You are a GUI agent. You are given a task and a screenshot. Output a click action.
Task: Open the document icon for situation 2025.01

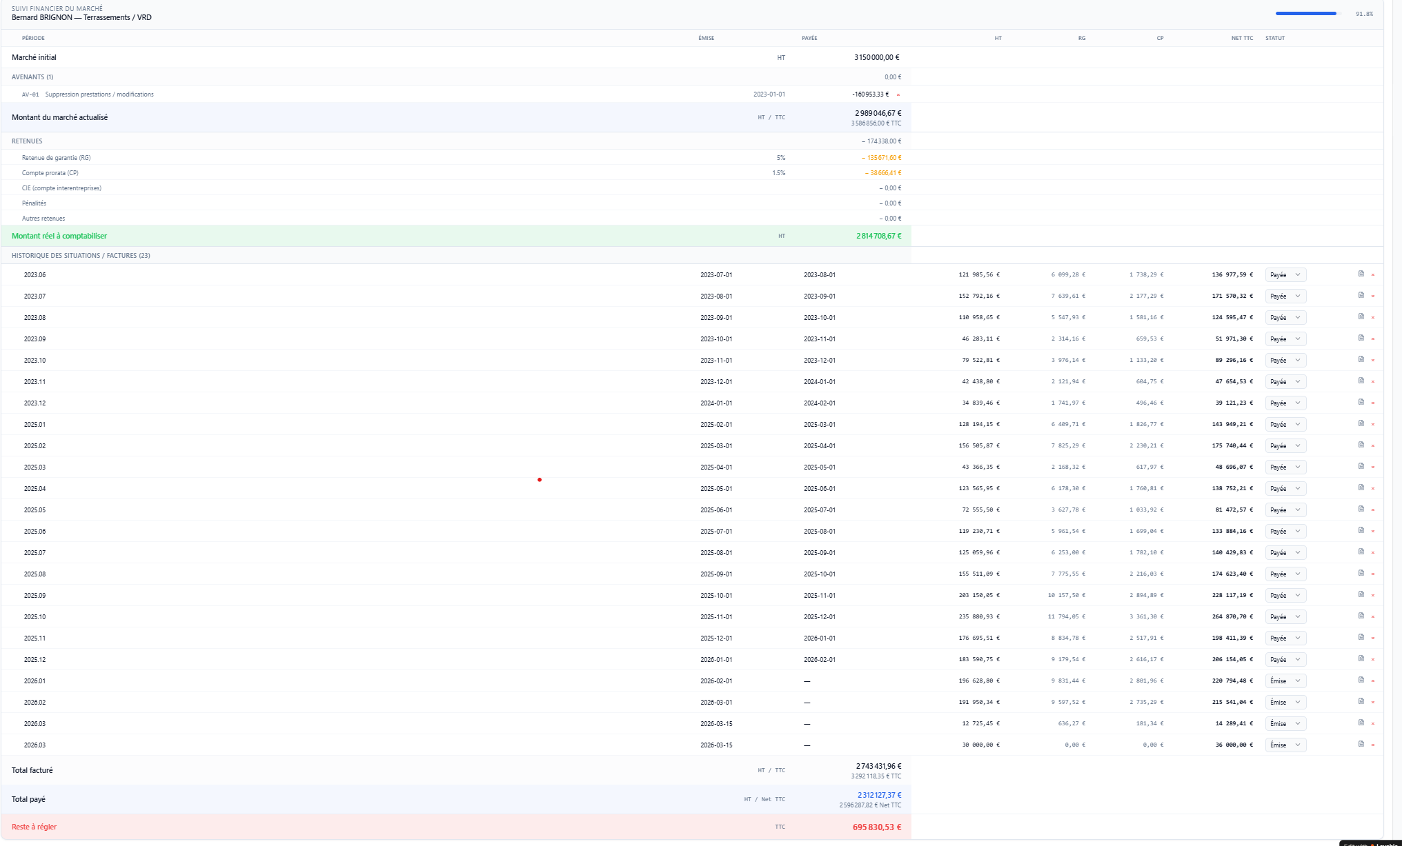click(x=1361, y=423)
